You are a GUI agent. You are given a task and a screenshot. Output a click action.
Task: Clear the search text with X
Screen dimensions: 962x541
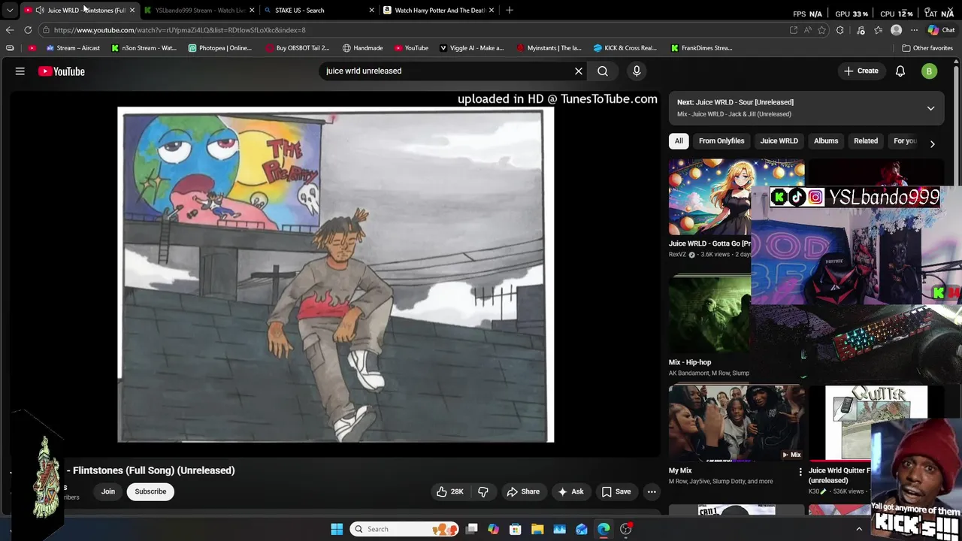[579, 71]
